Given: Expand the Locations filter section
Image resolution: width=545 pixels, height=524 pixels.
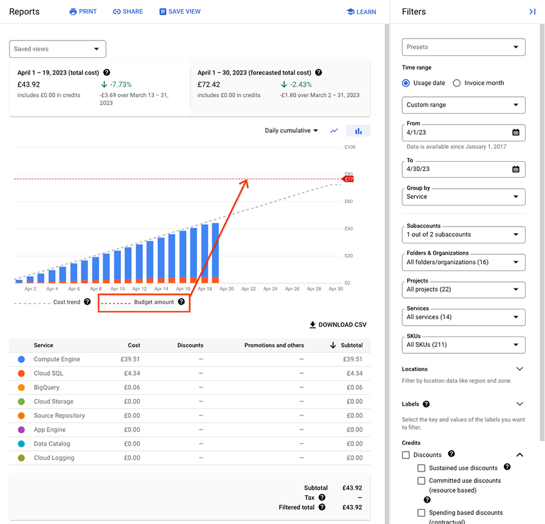Looking at the screenshot, I should click(x=520, y=369).
